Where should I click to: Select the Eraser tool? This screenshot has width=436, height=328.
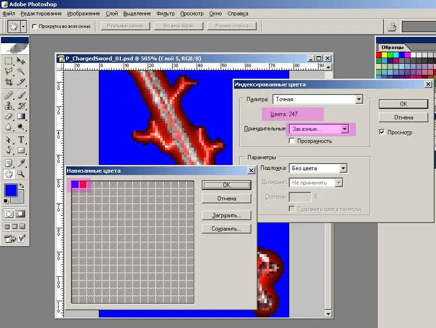point(9,117)
